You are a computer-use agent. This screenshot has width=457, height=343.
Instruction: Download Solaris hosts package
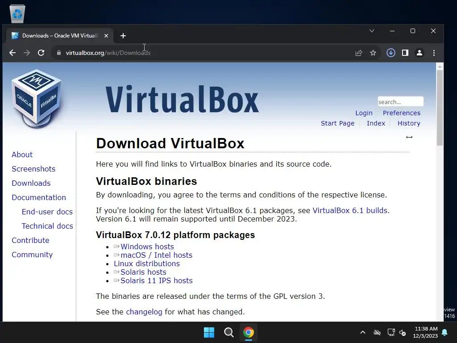[x=143, y=272]
